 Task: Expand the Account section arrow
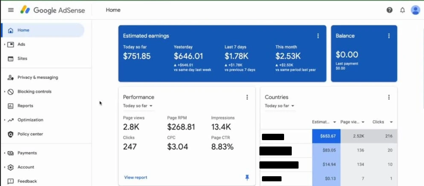(5, 167)
